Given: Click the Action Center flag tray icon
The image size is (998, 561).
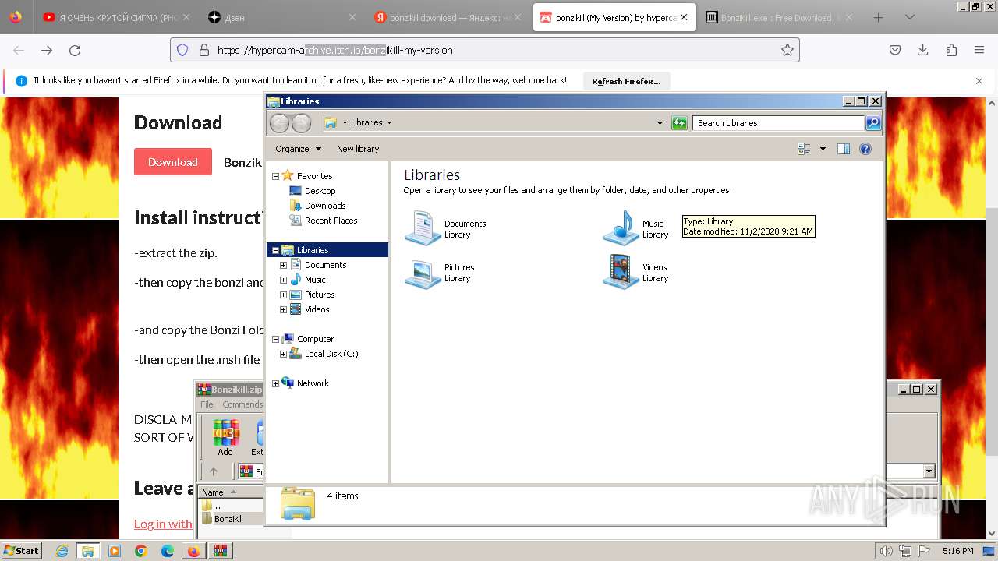Looking at the screenshot, I should pyautogui.click(x=924, y=551).
